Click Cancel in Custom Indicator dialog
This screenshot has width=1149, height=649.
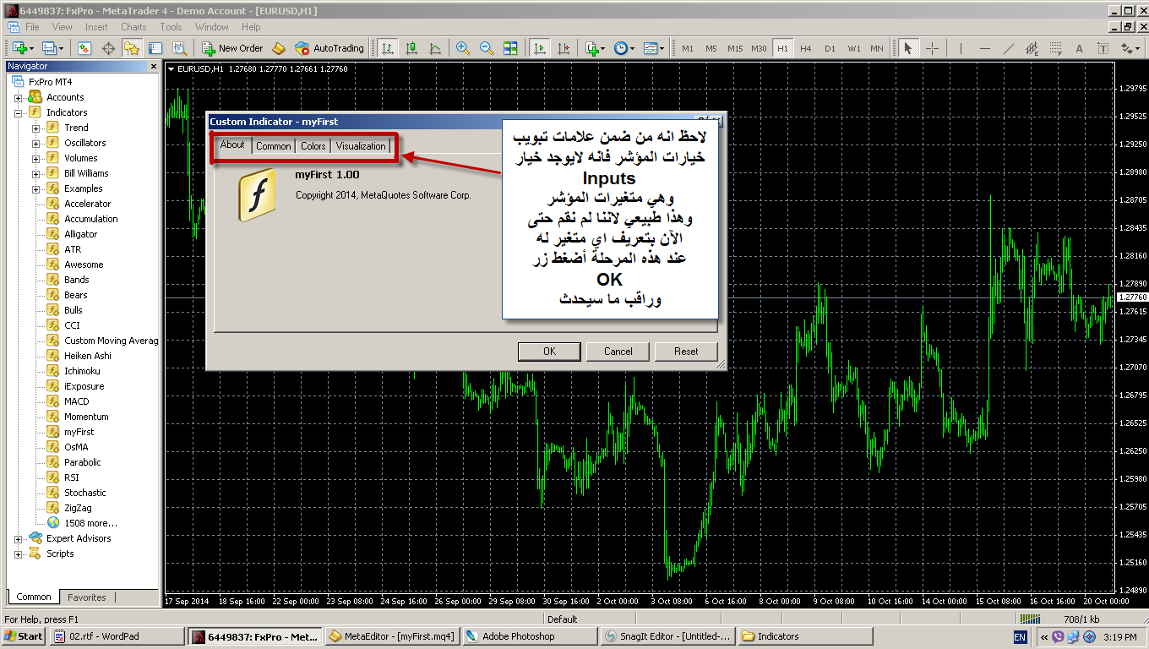(x=618, y=352)
